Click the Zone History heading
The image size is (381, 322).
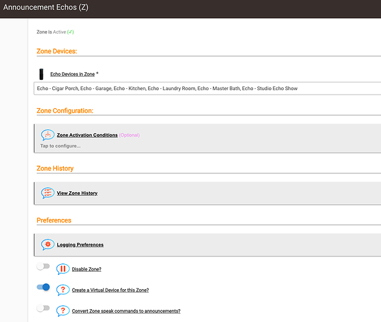coord(55,168)
